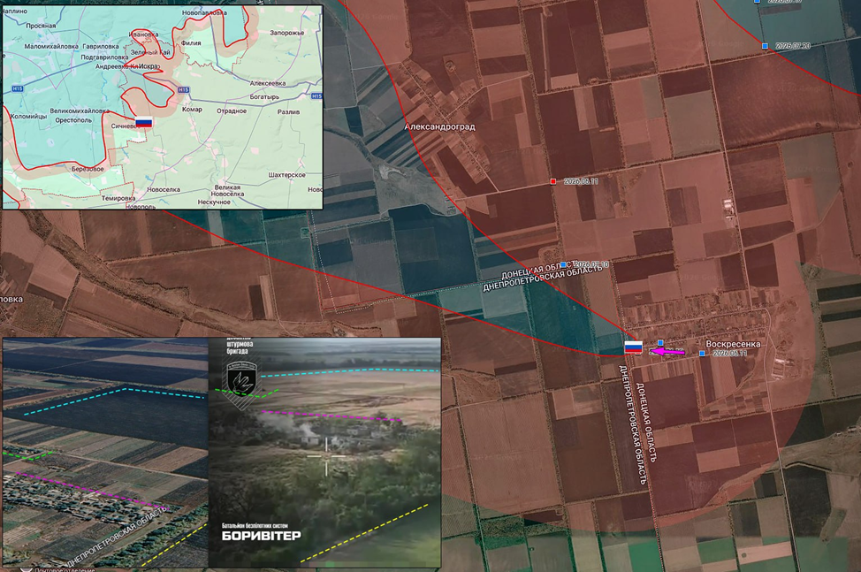
Task: Click the Разлив label on the inset map
Action: (288, 111)
